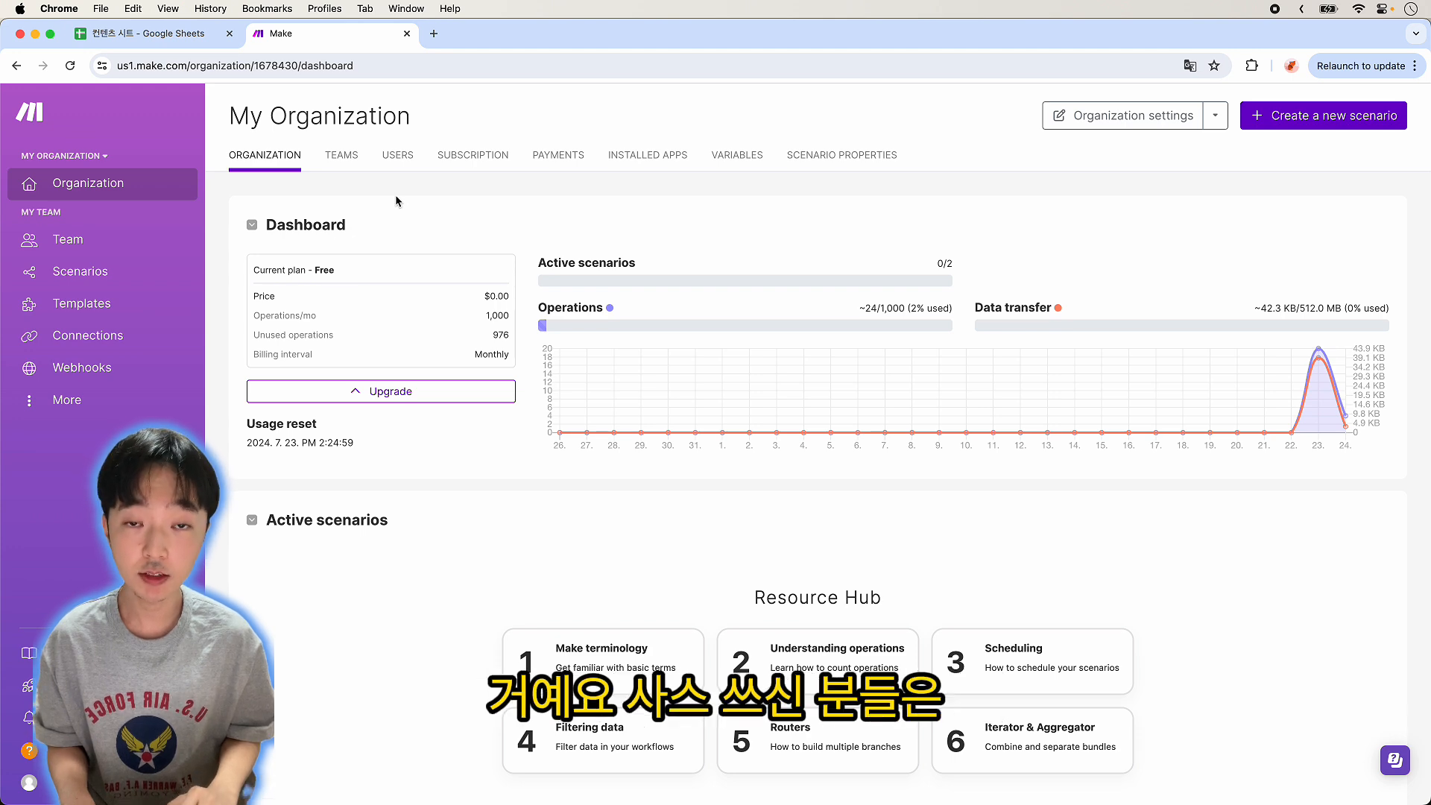Open the resource book icon in sidebar

pos(29,653)
